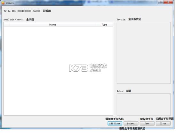Close the Cheats window with red X
This screenshot has height=136, width=176.
[168, 2]
